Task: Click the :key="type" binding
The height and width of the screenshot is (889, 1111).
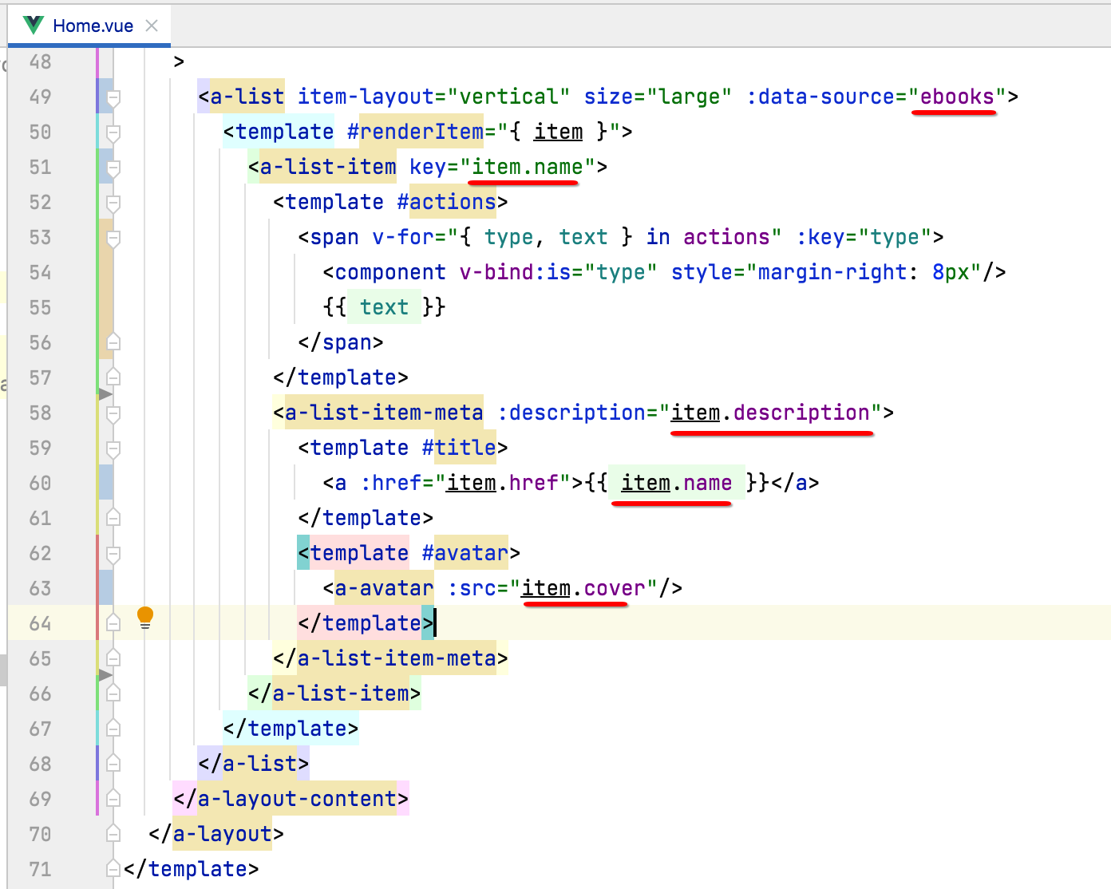Action: (x=864, y=238)
